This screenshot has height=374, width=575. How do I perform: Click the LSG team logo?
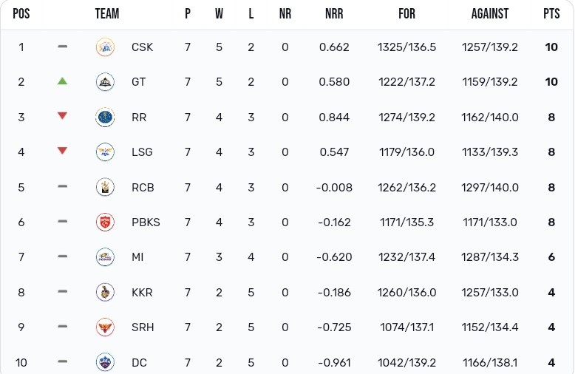(105, 152)
